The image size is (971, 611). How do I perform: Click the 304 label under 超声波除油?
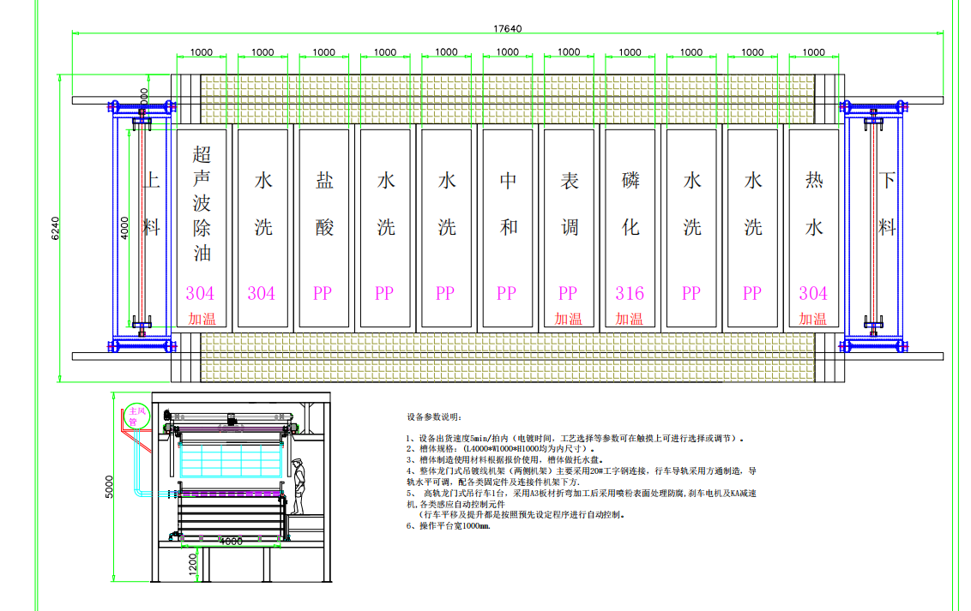tap(200, 293)
